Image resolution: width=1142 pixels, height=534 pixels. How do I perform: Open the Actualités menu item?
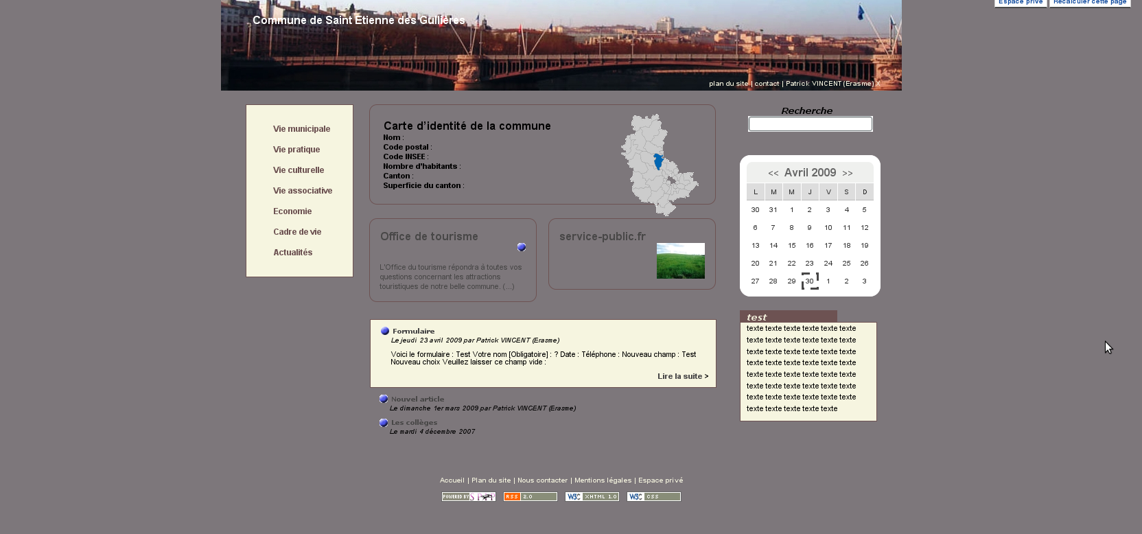tap(292, 253)
